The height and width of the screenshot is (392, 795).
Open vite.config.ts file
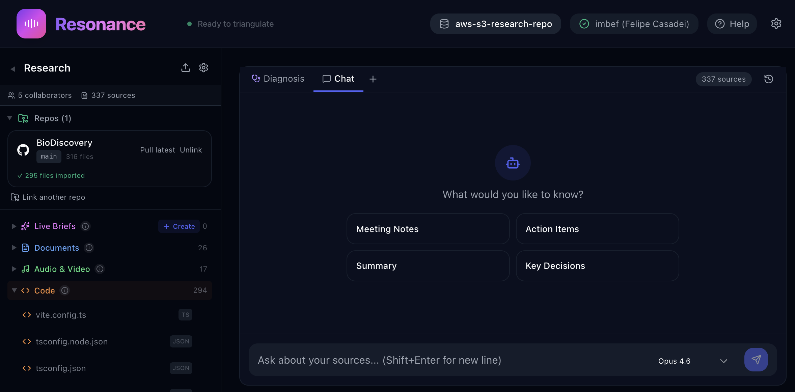click(61, 315)
